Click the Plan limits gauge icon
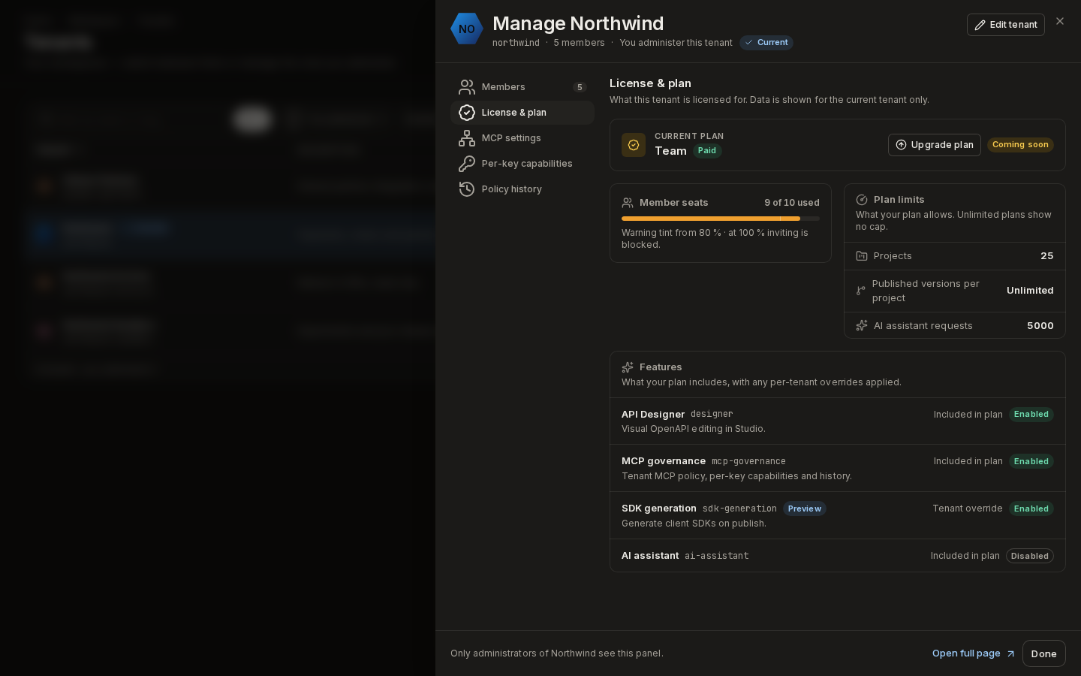Image resolution: width=1081 pixels, height=676 pixels. click(x=862, y=200)
